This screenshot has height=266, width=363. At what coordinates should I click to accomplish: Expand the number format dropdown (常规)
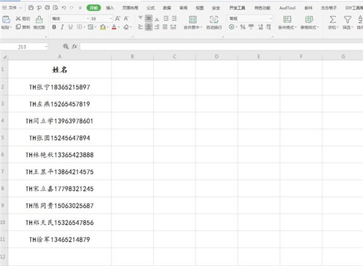[270, 19]
